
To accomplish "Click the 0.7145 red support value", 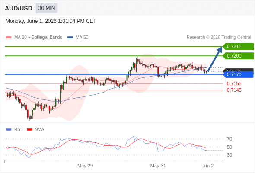I will [234, 90].
